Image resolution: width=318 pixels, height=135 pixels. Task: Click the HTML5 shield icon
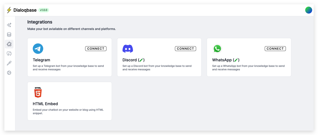[38, 92]
